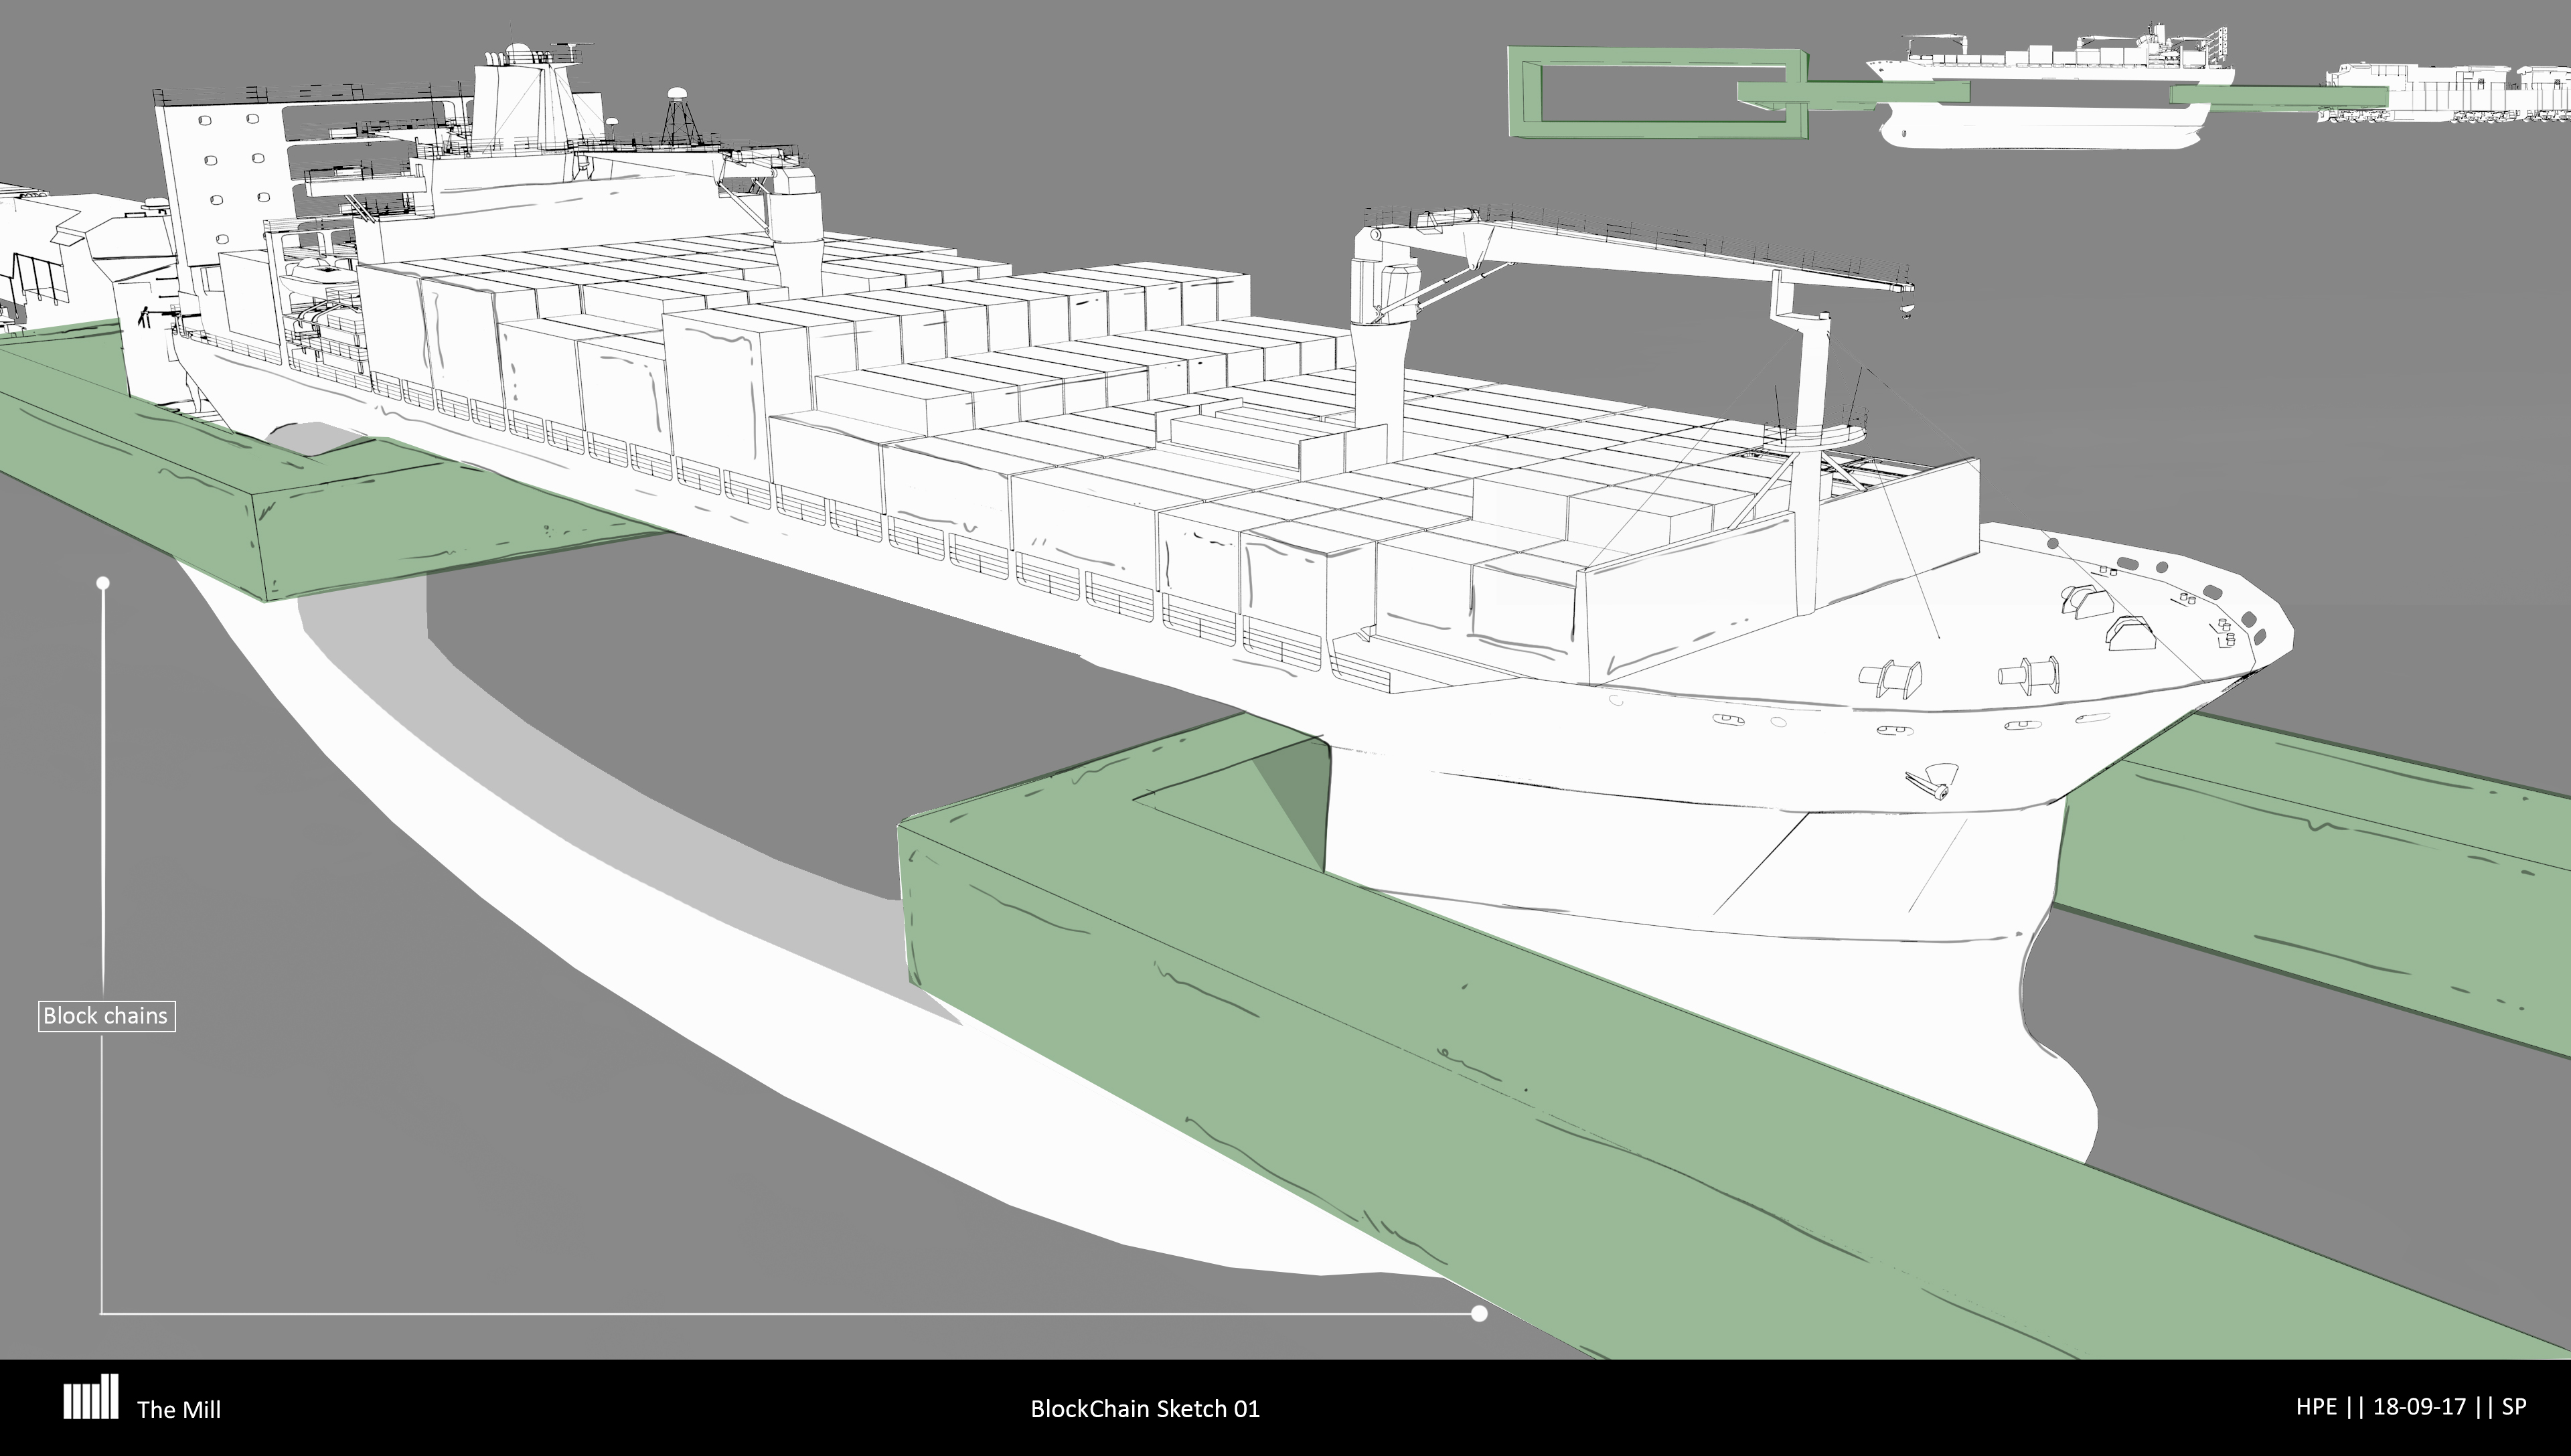Viewport: 2571px width, 1456px height.
Task: Select the "Block chains" annotation label
Action: (x=106, y=1016)
